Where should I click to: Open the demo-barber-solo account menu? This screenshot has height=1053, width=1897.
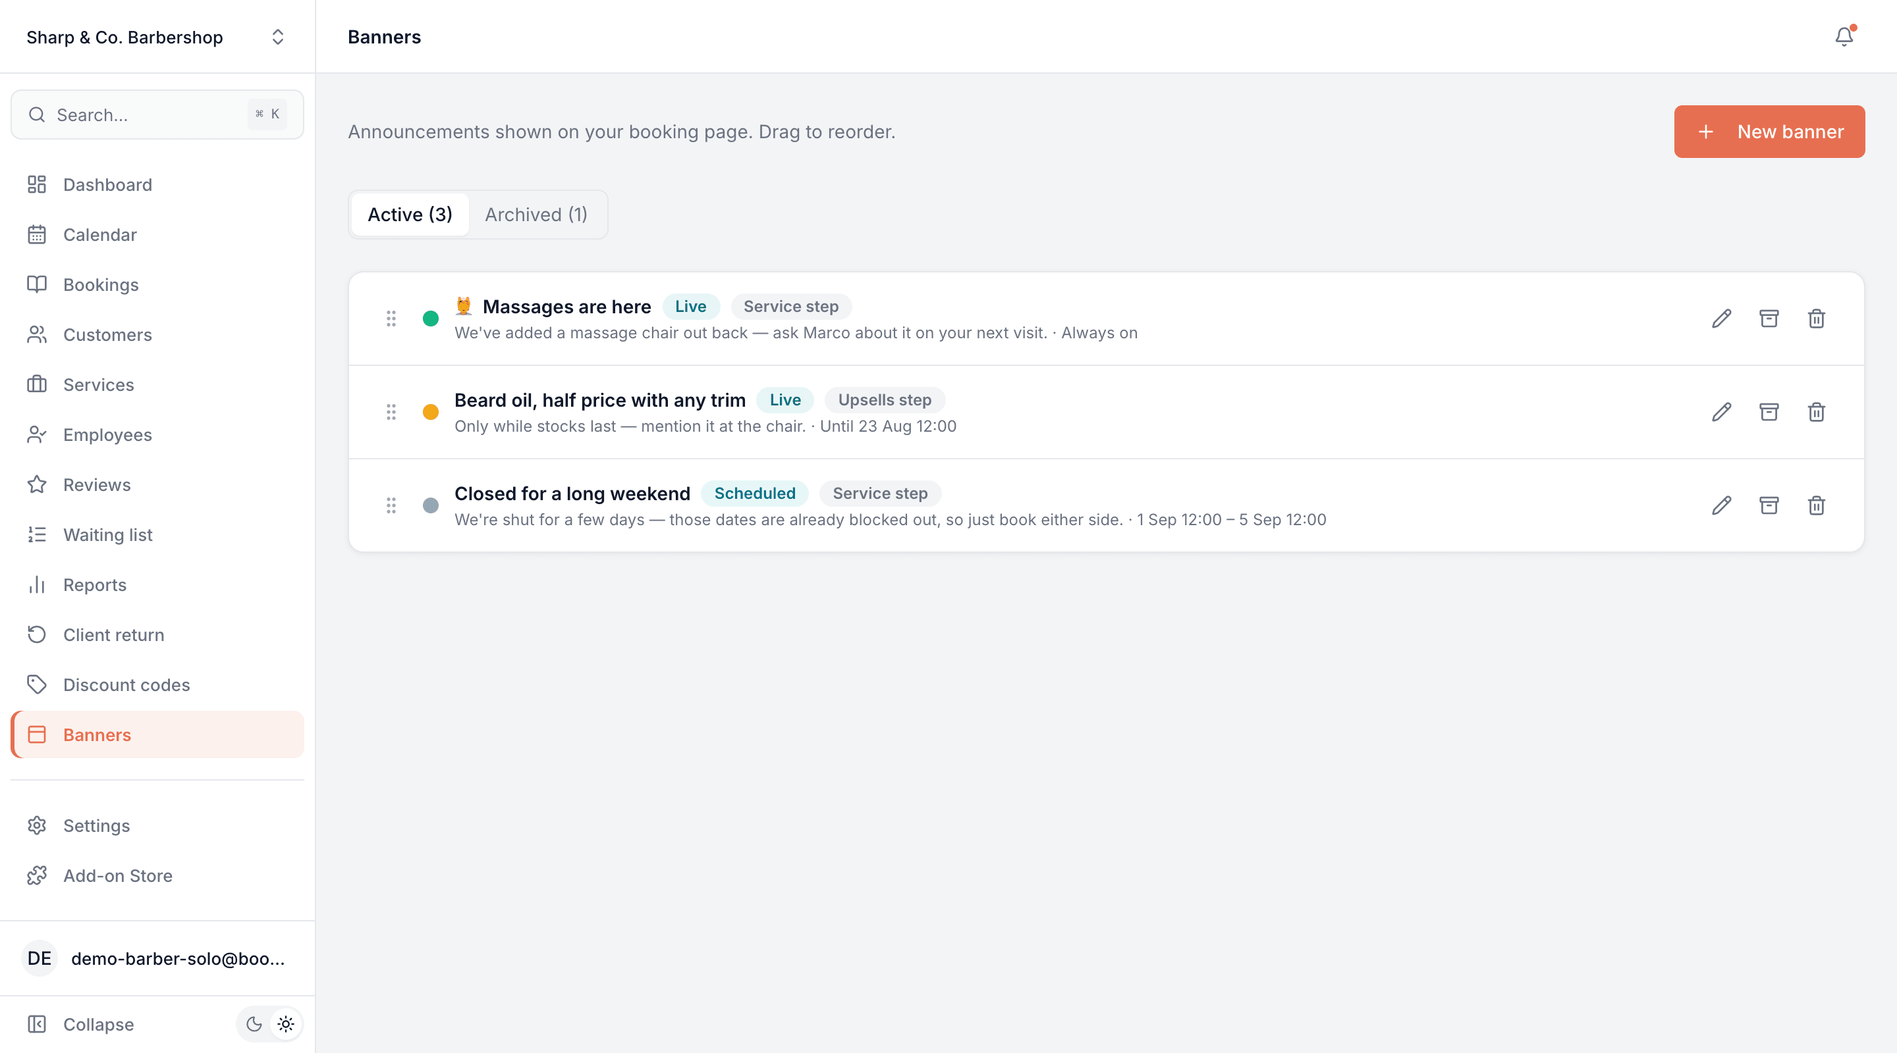[x=157, y=958]
